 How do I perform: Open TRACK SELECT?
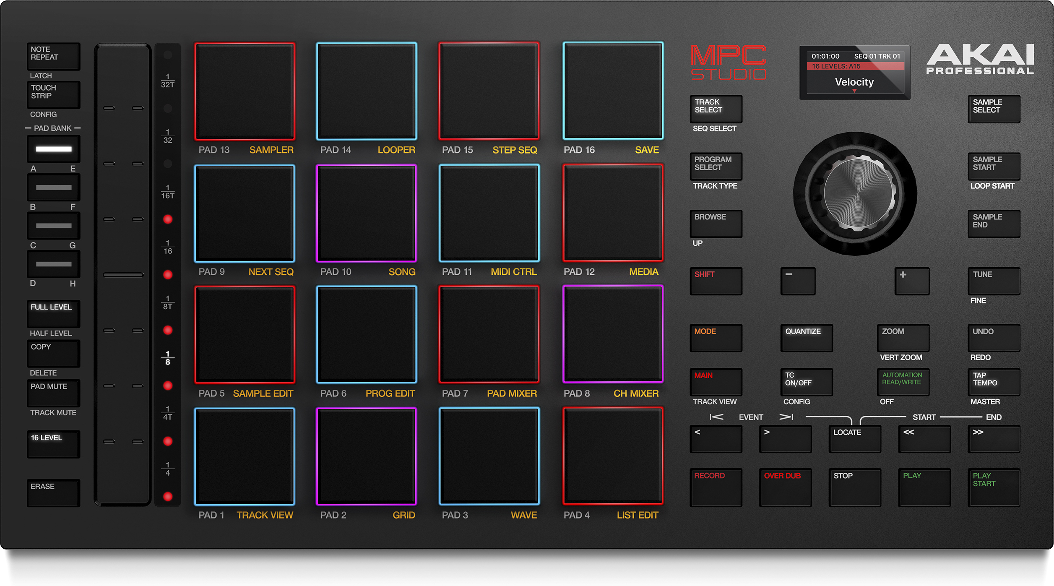tap(715, 109)
